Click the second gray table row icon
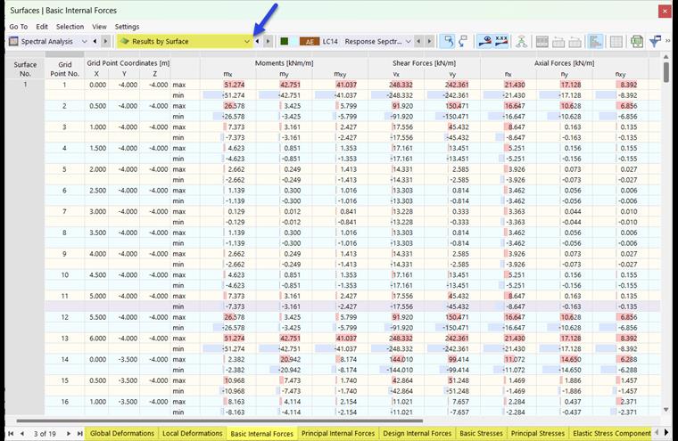The height and width of the screenshot is (441, 678). coord(558,42)
